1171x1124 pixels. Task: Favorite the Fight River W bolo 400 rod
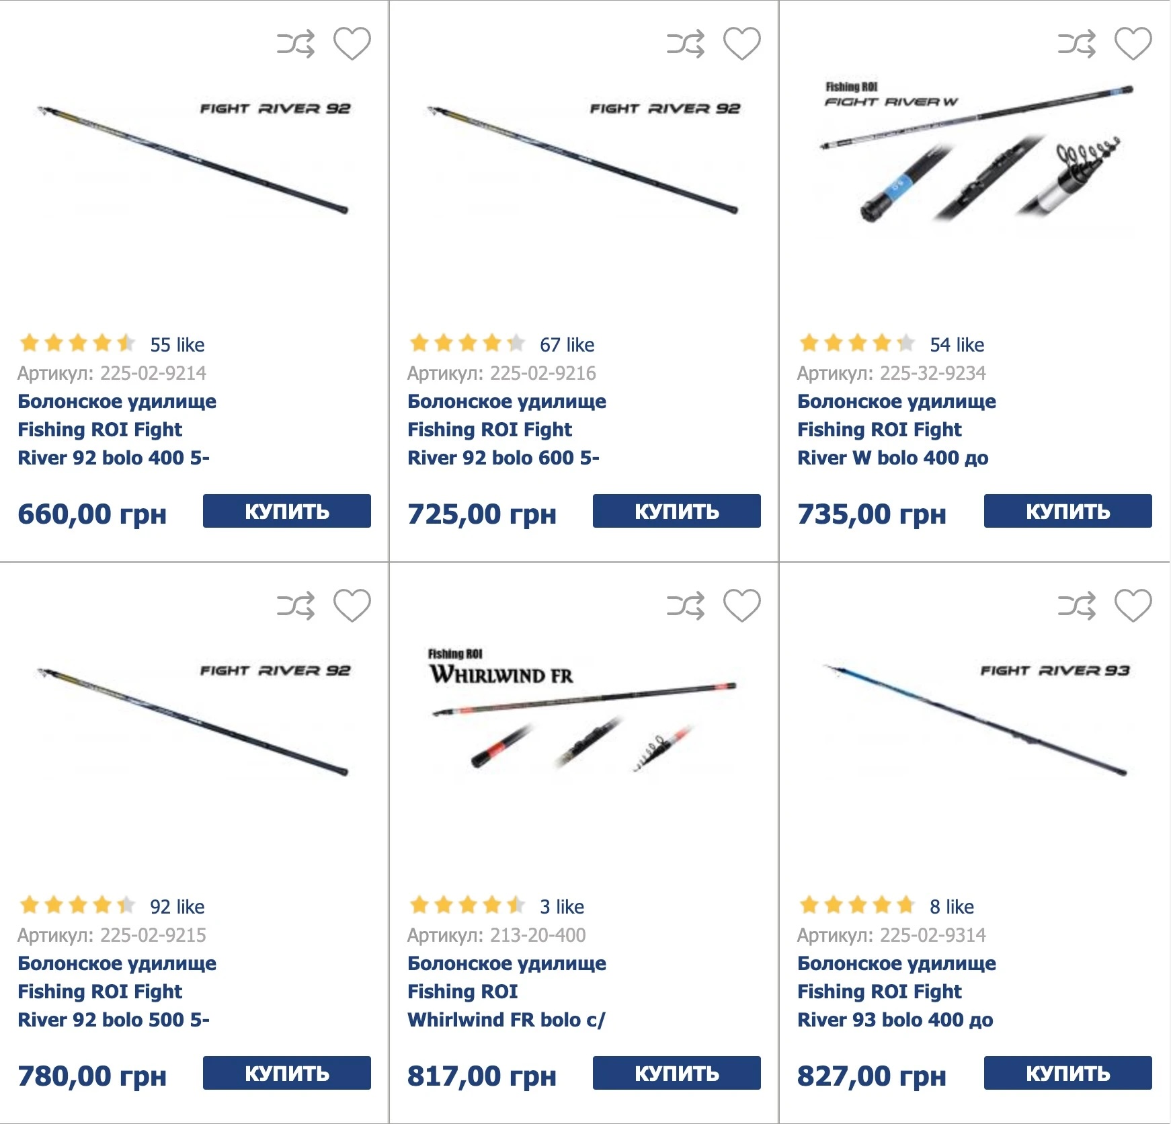coord(1133,44)
